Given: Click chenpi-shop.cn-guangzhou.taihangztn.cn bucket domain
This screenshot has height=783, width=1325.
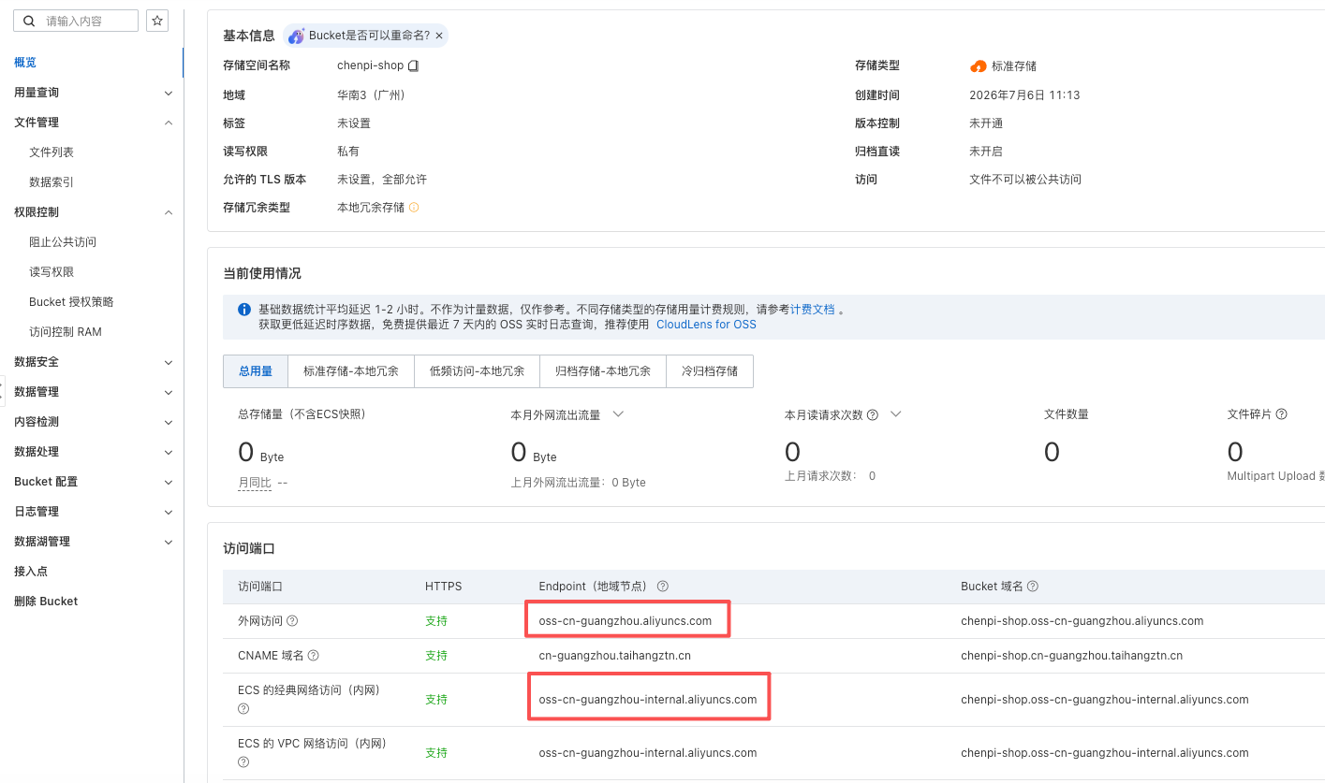Looking at the screenshot, I should point(1072,656).
